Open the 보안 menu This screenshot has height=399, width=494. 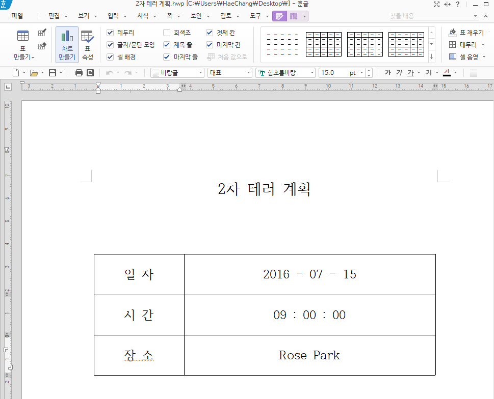[x=196, y=16]
